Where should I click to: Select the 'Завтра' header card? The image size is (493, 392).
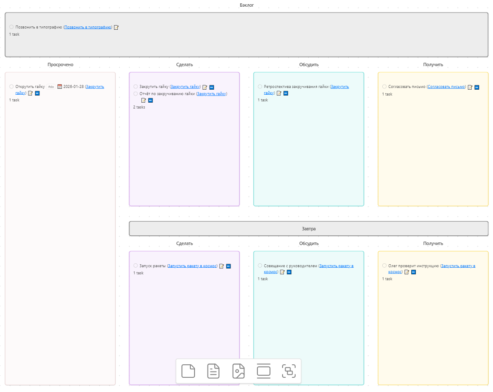pyautogui.click(x=309, y=229)
